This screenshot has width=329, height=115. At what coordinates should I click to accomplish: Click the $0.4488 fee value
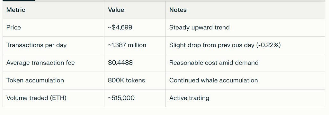click(120, 63)
